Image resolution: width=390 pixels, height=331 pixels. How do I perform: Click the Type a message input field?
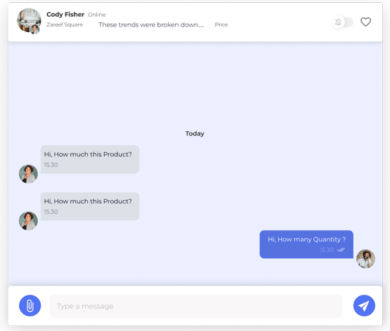[196, 306]
